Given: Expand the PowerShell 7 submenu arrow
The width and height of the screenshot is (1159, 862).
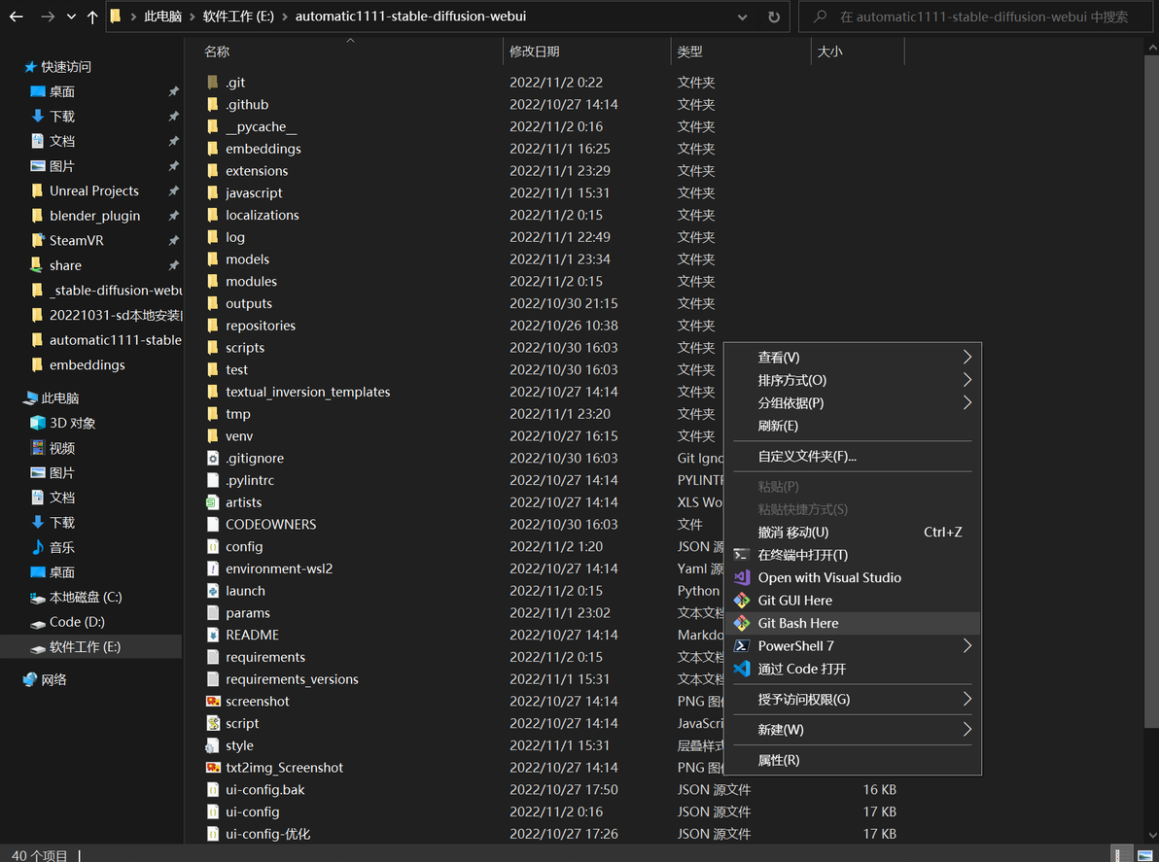Looking at the screenshot, I should coord(966,646).
